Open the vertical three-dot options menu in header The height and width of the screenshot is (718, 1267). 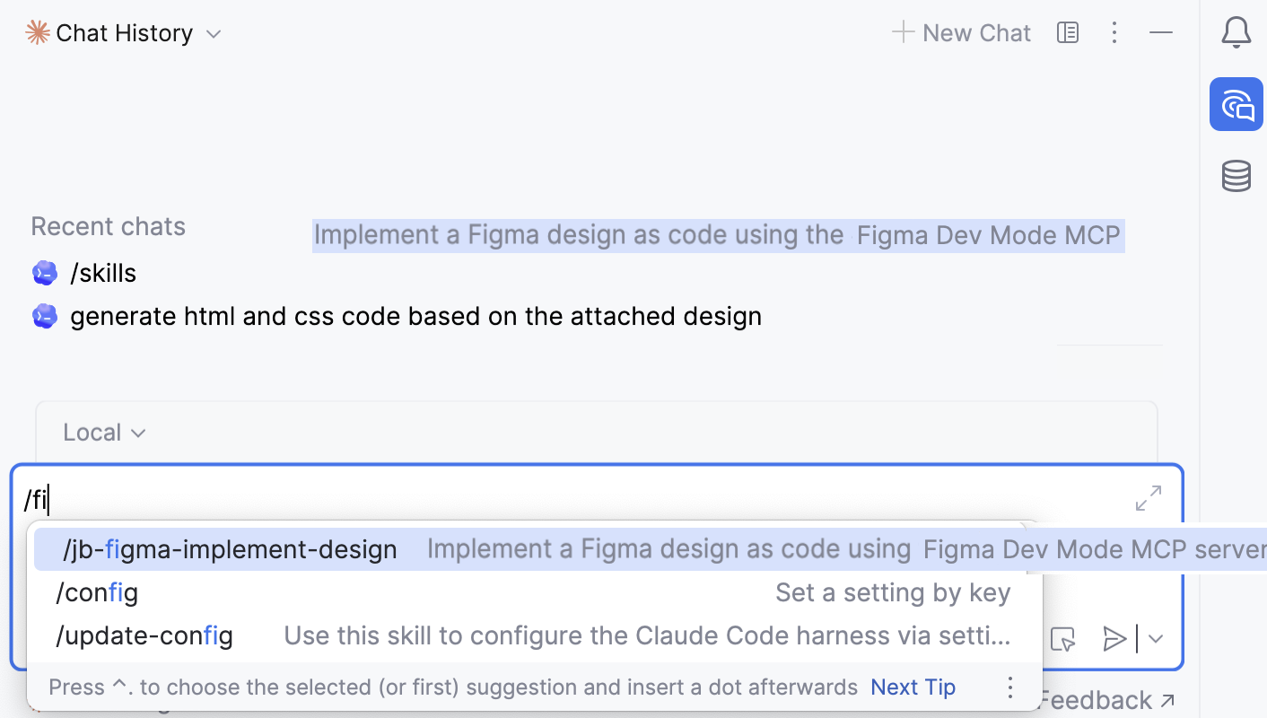click(1114, 33)
